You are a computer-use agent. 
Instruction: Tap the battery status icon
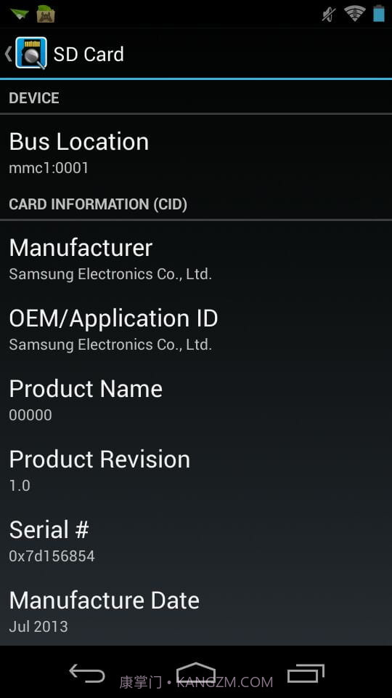[379, 13]
